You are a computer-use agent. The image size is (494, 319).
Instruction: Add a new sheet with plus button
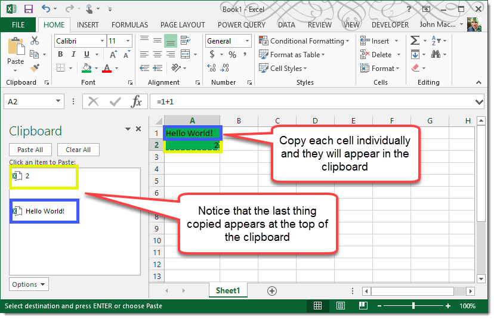[x=272, y=290]
